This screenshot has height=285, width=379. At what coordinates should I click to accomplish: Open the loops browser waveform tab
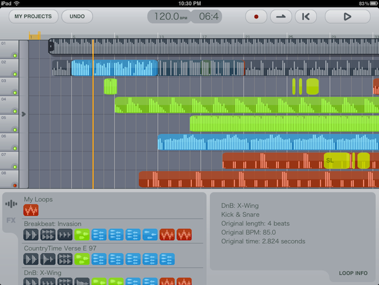coord(11,204)
